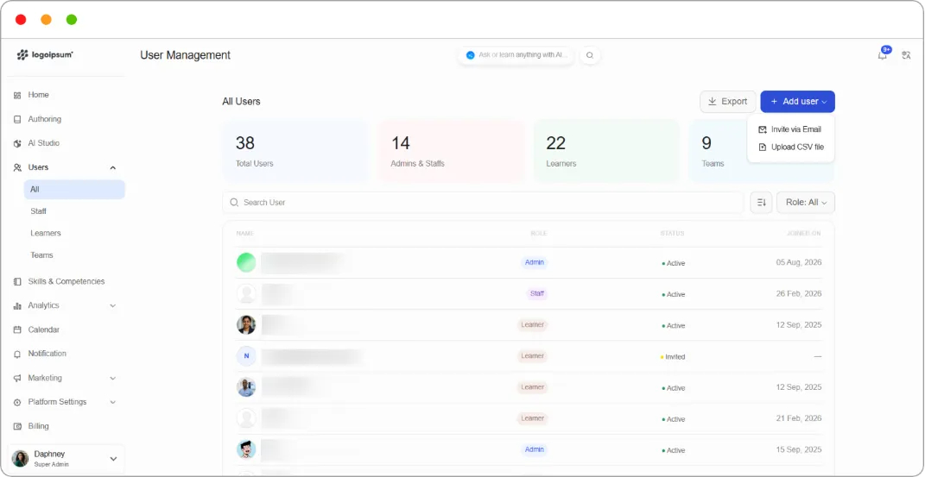
Task: Click the Calendar icon in sidebar
Action: [x=17, y=330]
